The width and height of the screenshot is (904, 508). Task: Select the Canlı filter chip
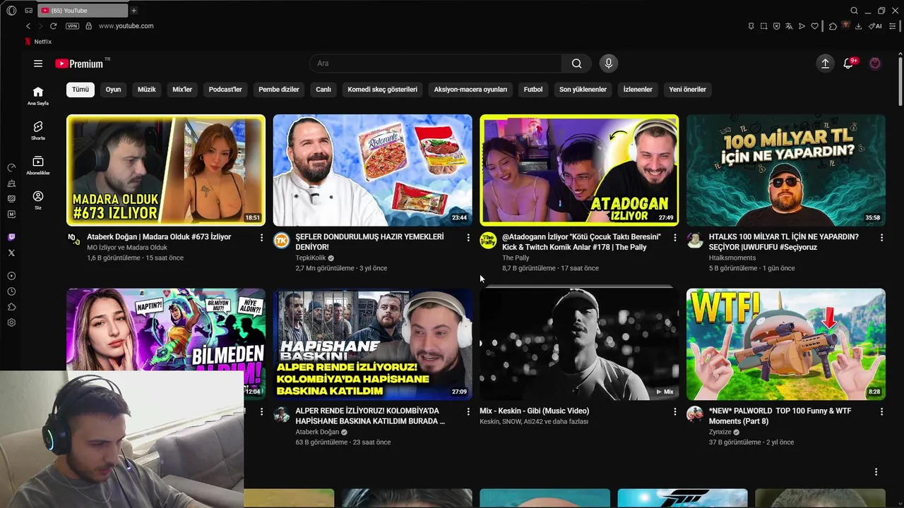323,90
